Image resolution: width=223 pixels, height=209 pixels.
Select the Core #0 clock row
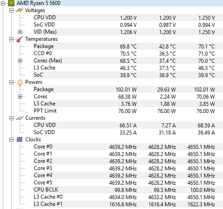click(x=128, y=147)
